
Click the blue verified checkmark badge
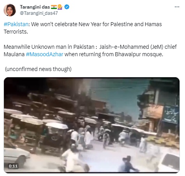67,7
